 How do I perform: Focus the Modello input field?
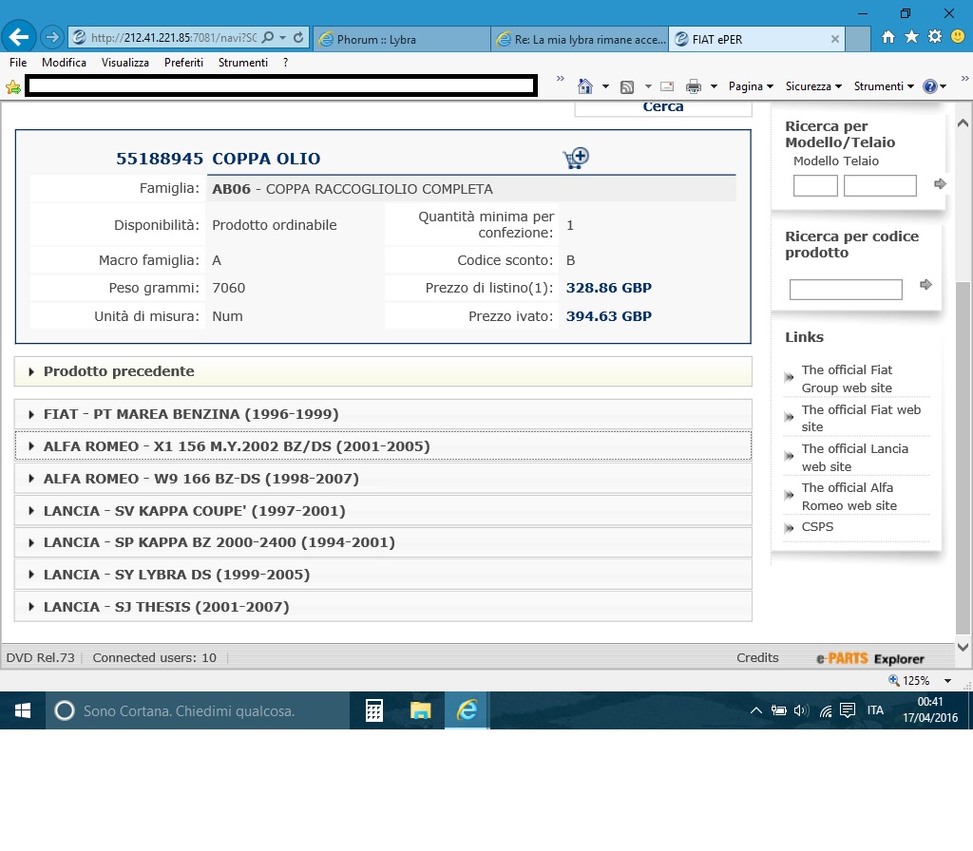click(x=815, y=185)
